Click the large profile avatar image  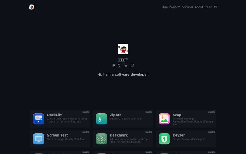pyautogui.click(x=123, y=49)
